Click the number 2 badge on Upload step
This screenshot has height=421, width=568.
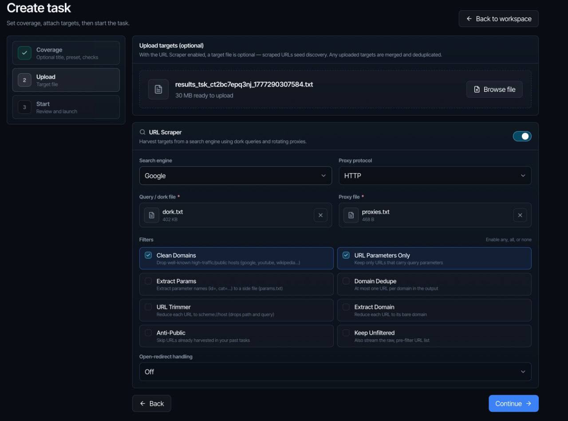click(24, 80)
